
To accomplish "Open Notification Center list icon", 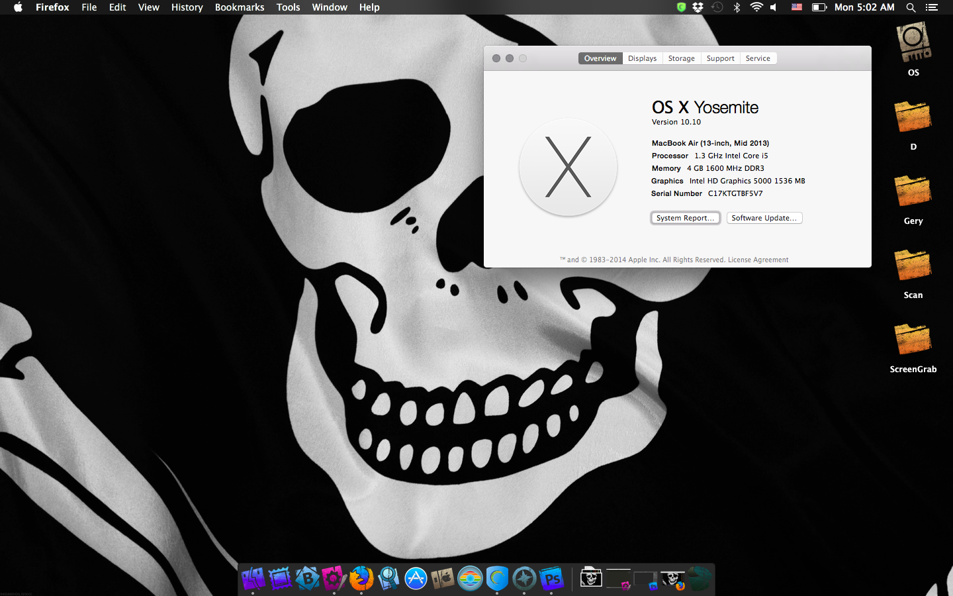I will tap(932, 7).
